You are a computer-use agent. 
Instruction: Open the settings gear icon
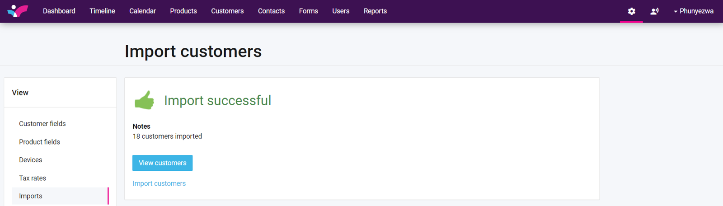[x=631, y=11]
